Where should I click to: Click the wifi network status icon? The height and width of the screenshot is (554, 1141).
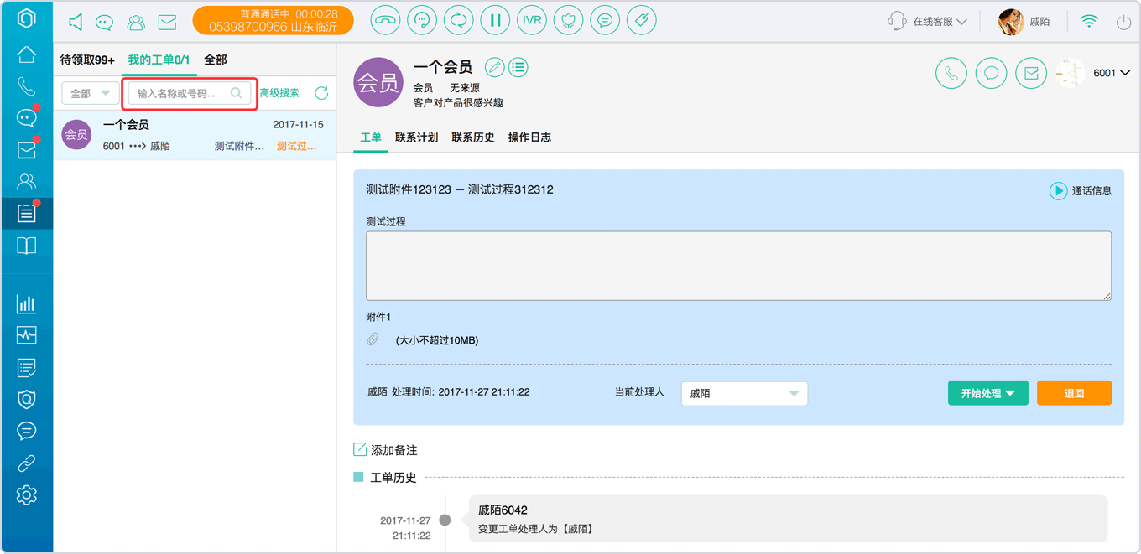[1089, 22]
